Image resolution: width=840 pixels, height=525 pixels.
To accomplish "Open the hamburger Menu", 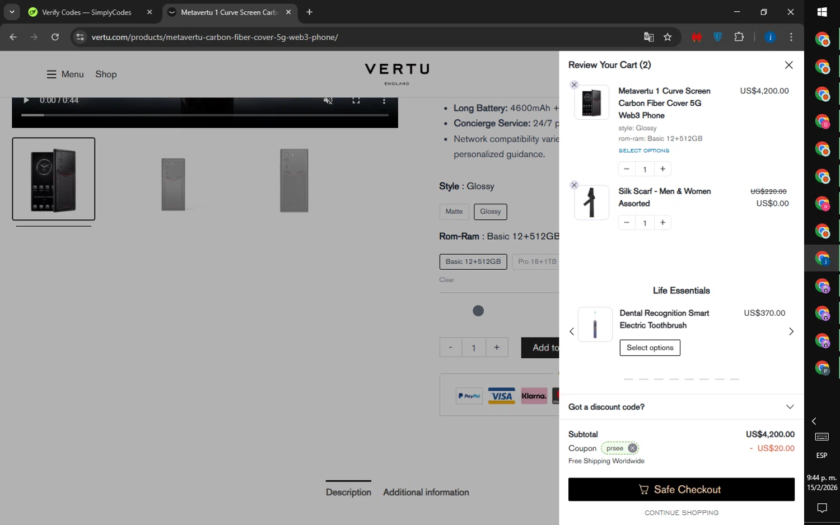I will click(65, 74).
